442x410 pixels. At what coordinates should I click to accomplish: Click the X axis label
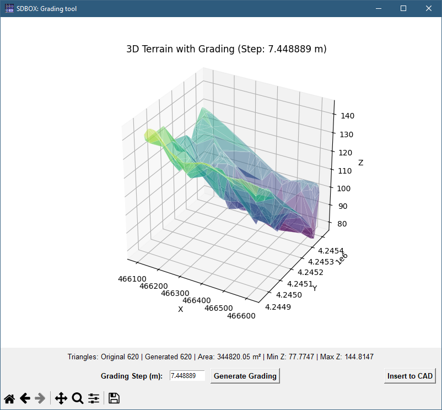click(180, 309)
